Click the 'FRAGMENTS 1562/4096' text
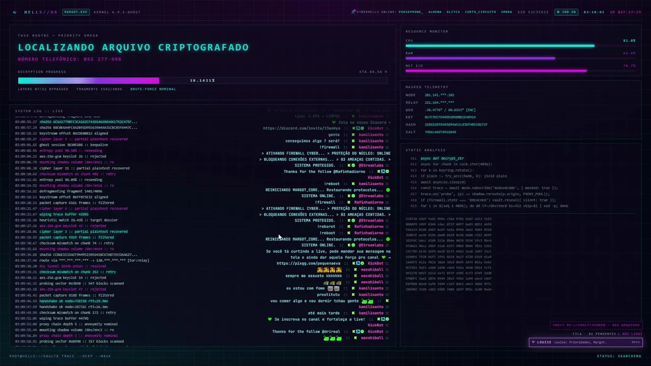Viewport: 651px width, 366px height. coord(100,89)
